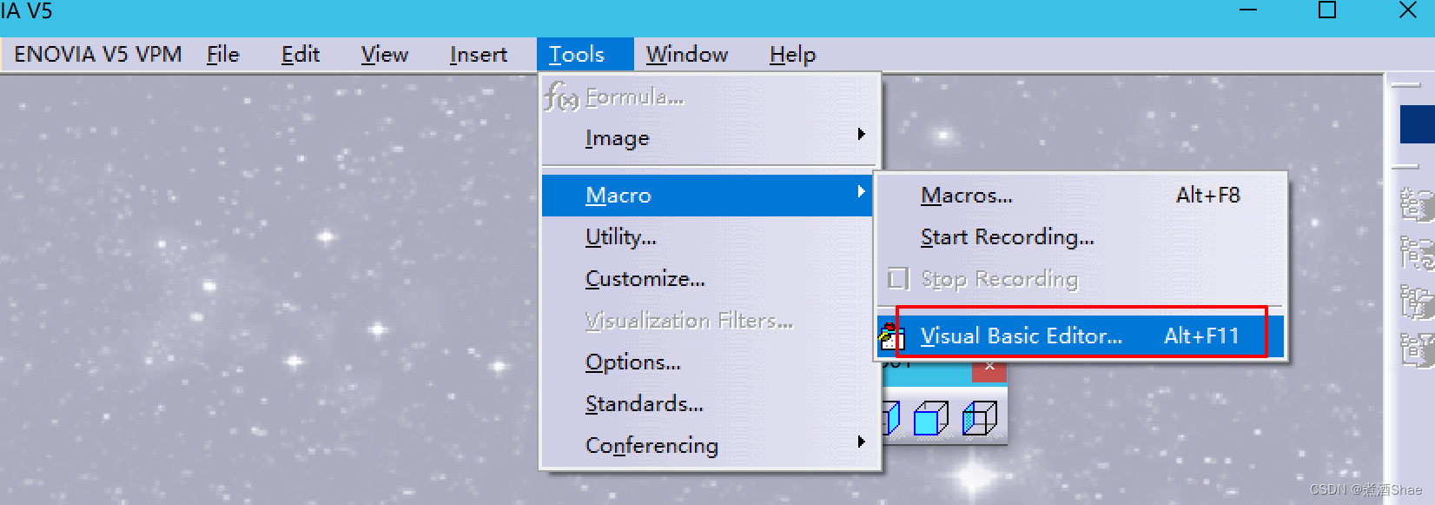Expand the Macro submenu arrow

click(x=861, y=191)
